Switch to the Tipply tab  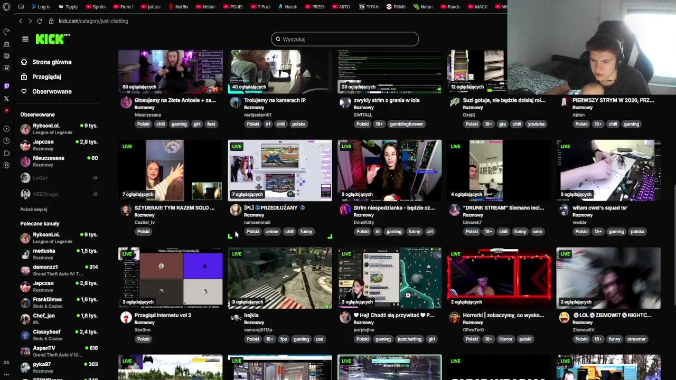pos(68,7)
